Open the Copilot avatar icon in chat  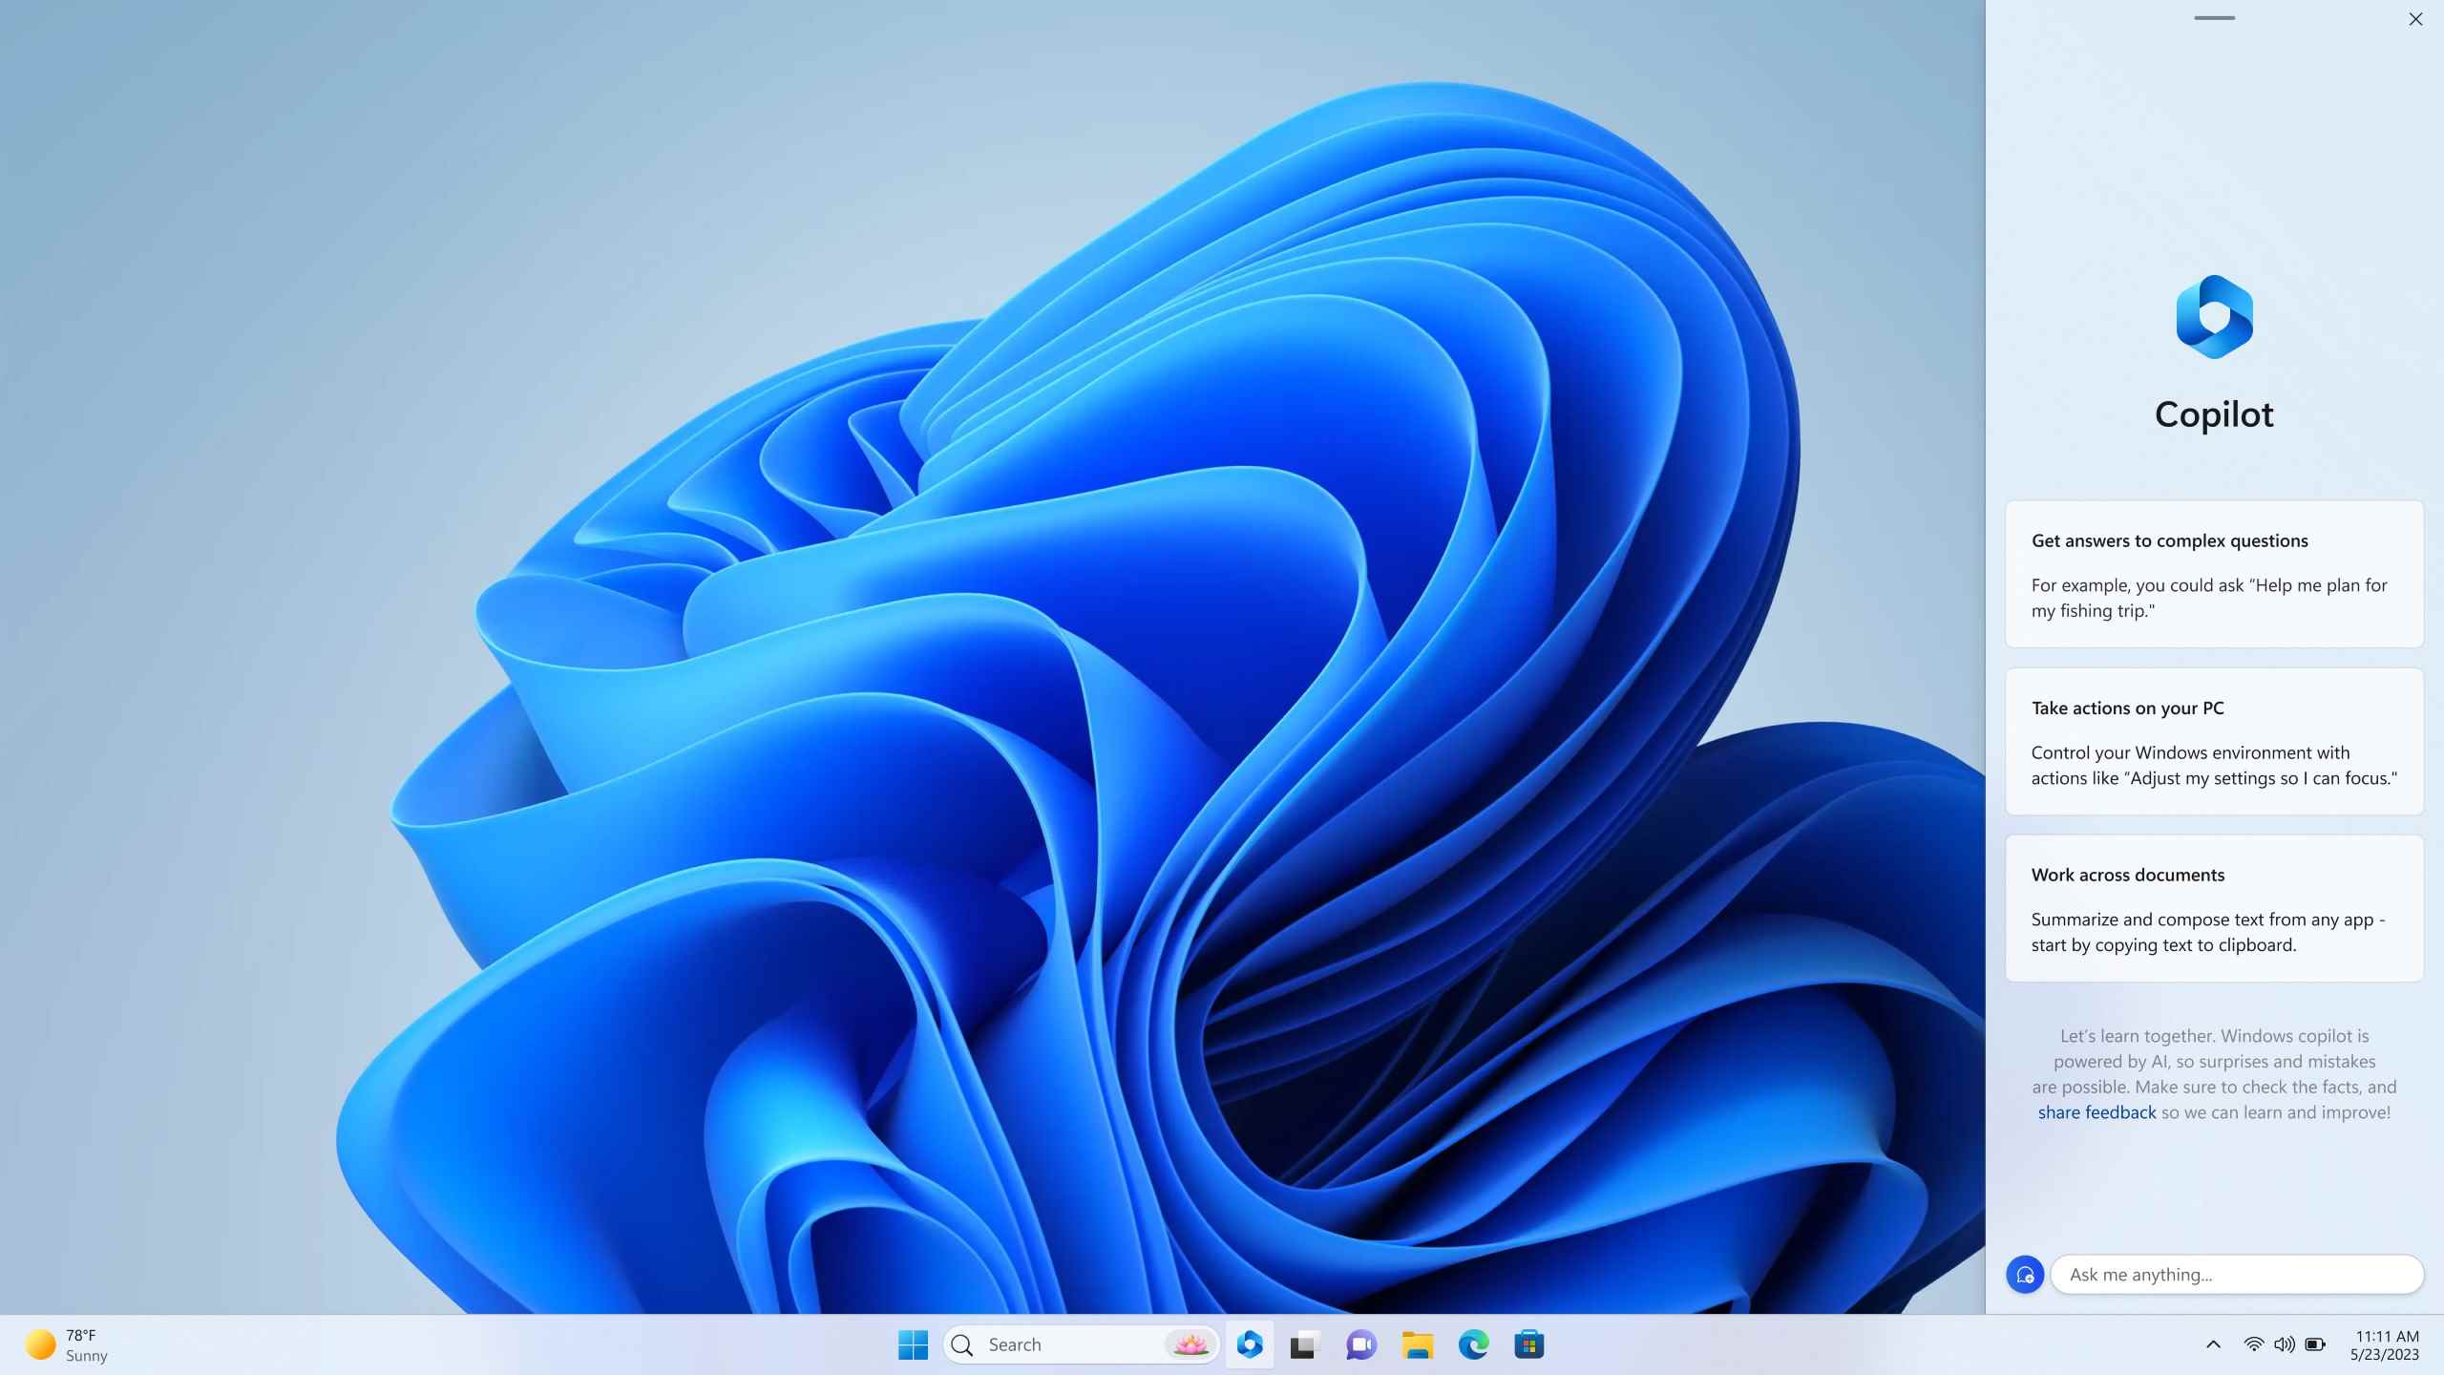click(x=2024, y=1275)
